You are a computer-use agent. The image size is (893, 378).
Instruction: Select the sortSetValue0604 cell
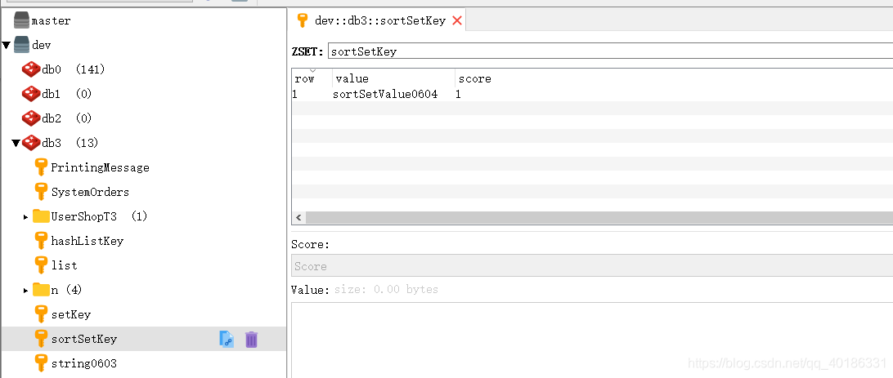(x=385, y=95)
